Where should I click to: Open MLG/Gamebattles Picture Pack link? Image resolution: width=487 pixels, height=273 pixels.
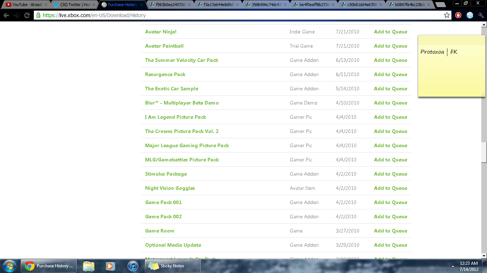pos(182,160)
